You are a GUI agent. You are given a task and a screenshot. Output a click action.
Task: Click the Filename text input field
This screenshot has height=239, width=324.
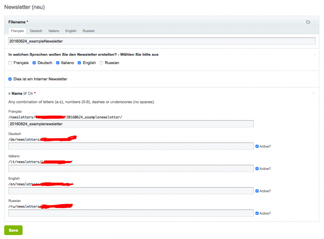[x=161, y=41]
